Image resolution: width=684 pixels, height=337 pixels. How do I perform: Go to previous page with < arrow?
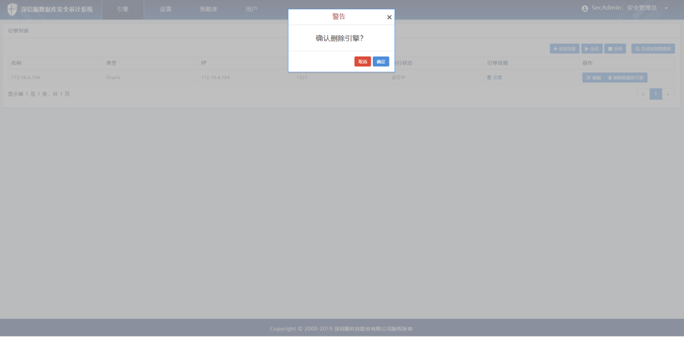pyautogui.click(x=643, y=94)
